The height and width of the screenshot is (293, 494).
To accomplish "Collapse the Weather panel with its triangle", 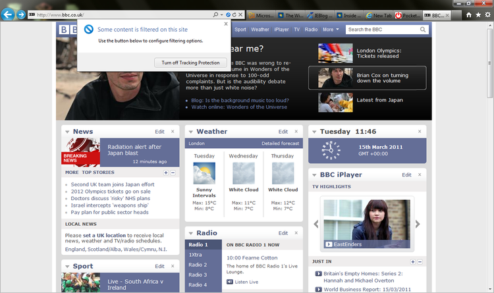I will 190,132.
